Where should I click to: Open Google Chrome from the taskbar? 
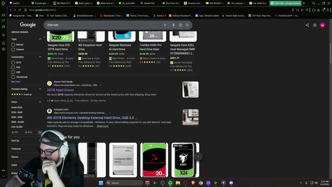click(201, 183)
